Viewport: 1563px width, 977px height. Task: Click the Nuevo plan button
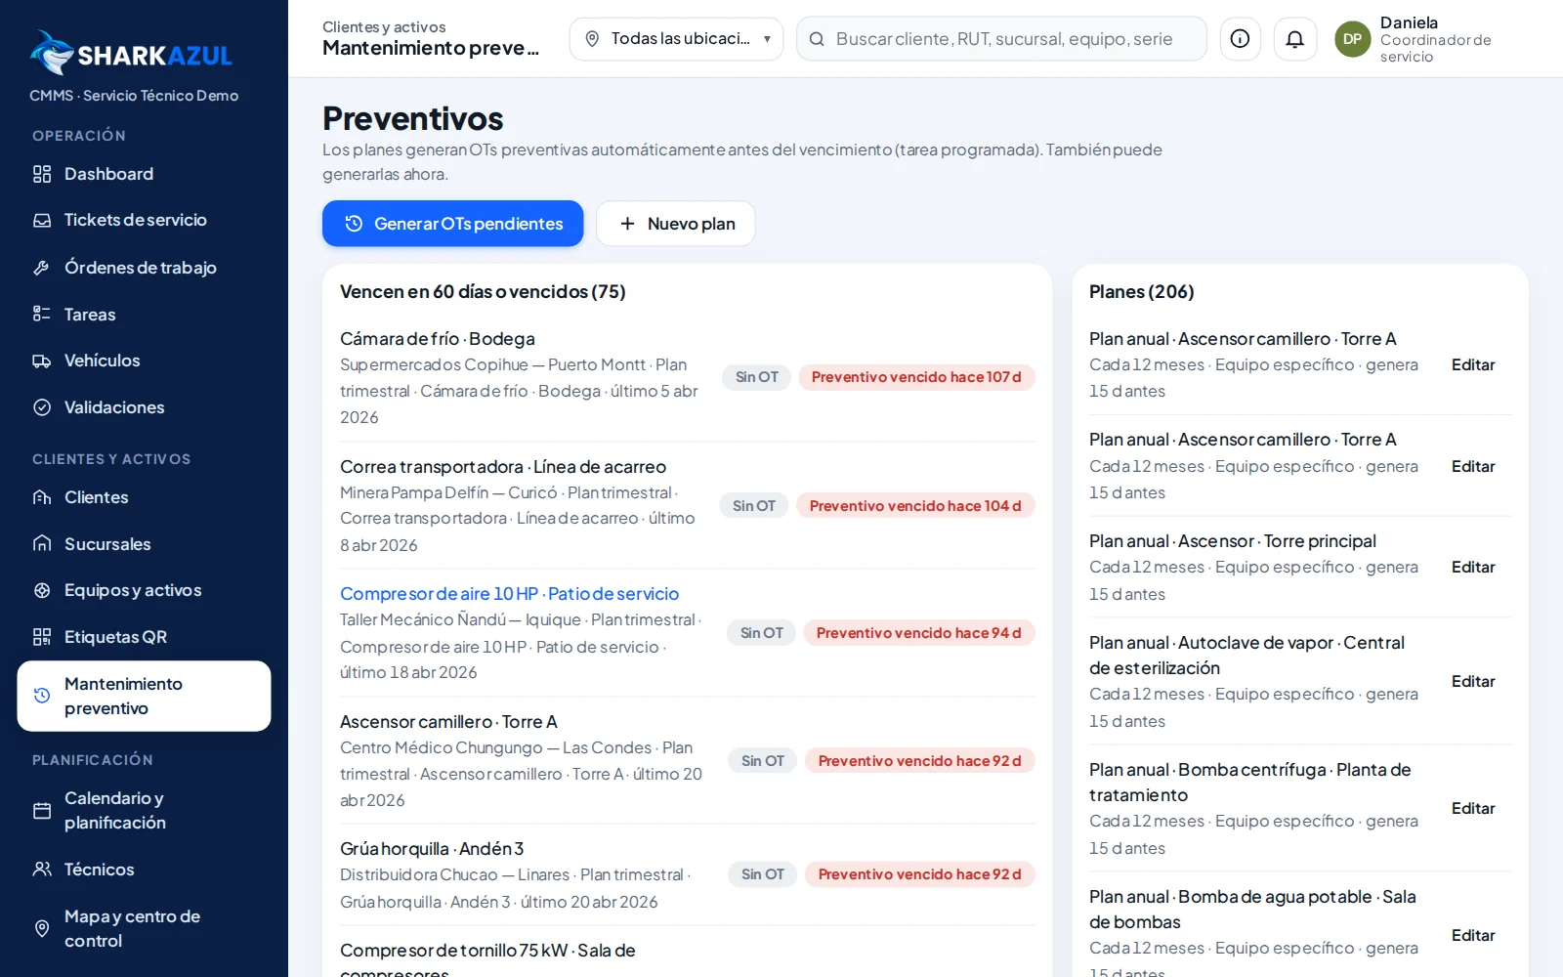pyautogui.click(x=676, y=224)
